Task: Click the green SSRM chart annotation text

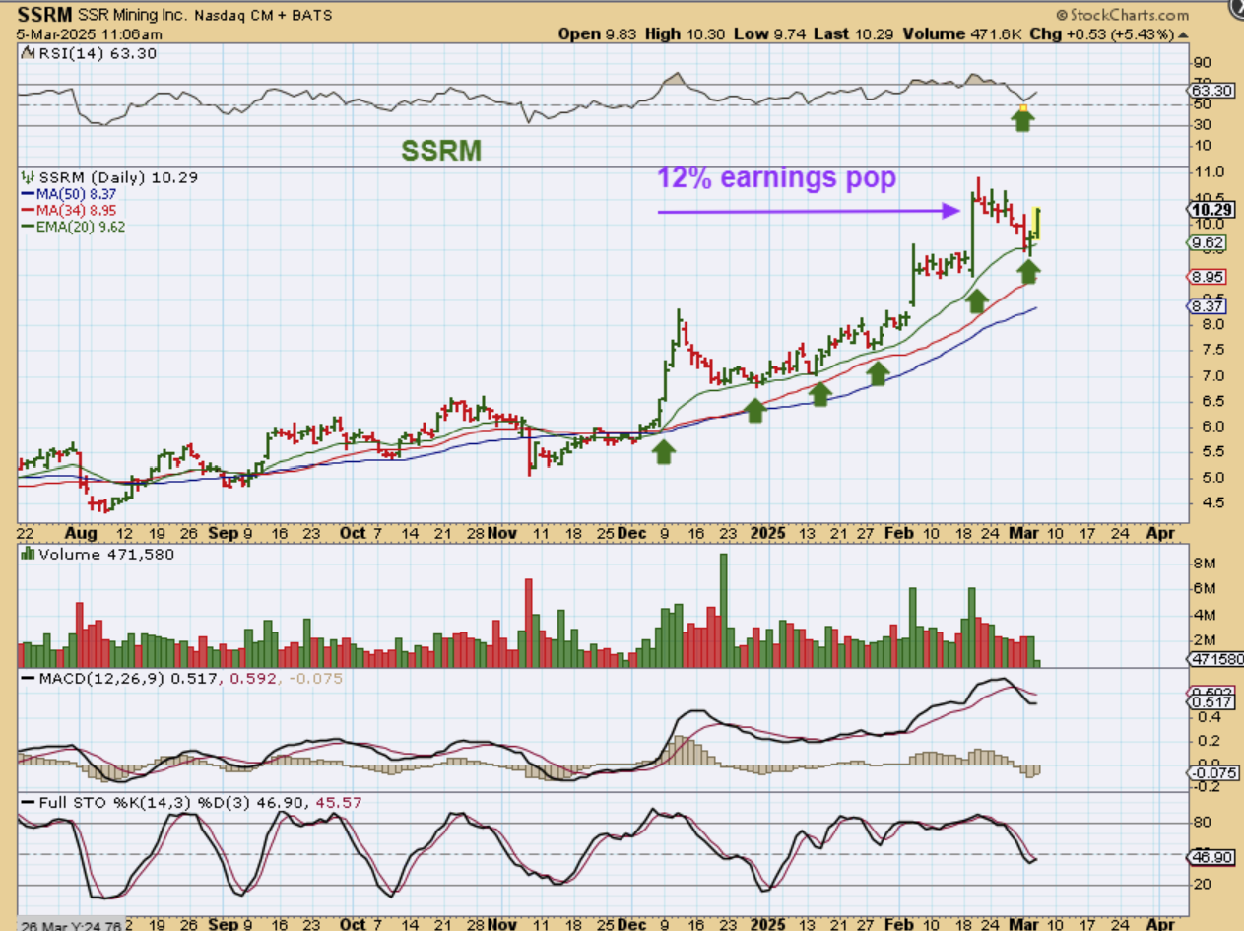Action: click(x=440, y=150)
